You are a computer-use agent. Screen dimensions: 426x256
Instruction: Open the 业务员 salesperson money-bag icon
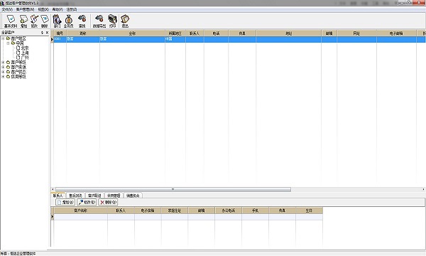tap(68, 21)
